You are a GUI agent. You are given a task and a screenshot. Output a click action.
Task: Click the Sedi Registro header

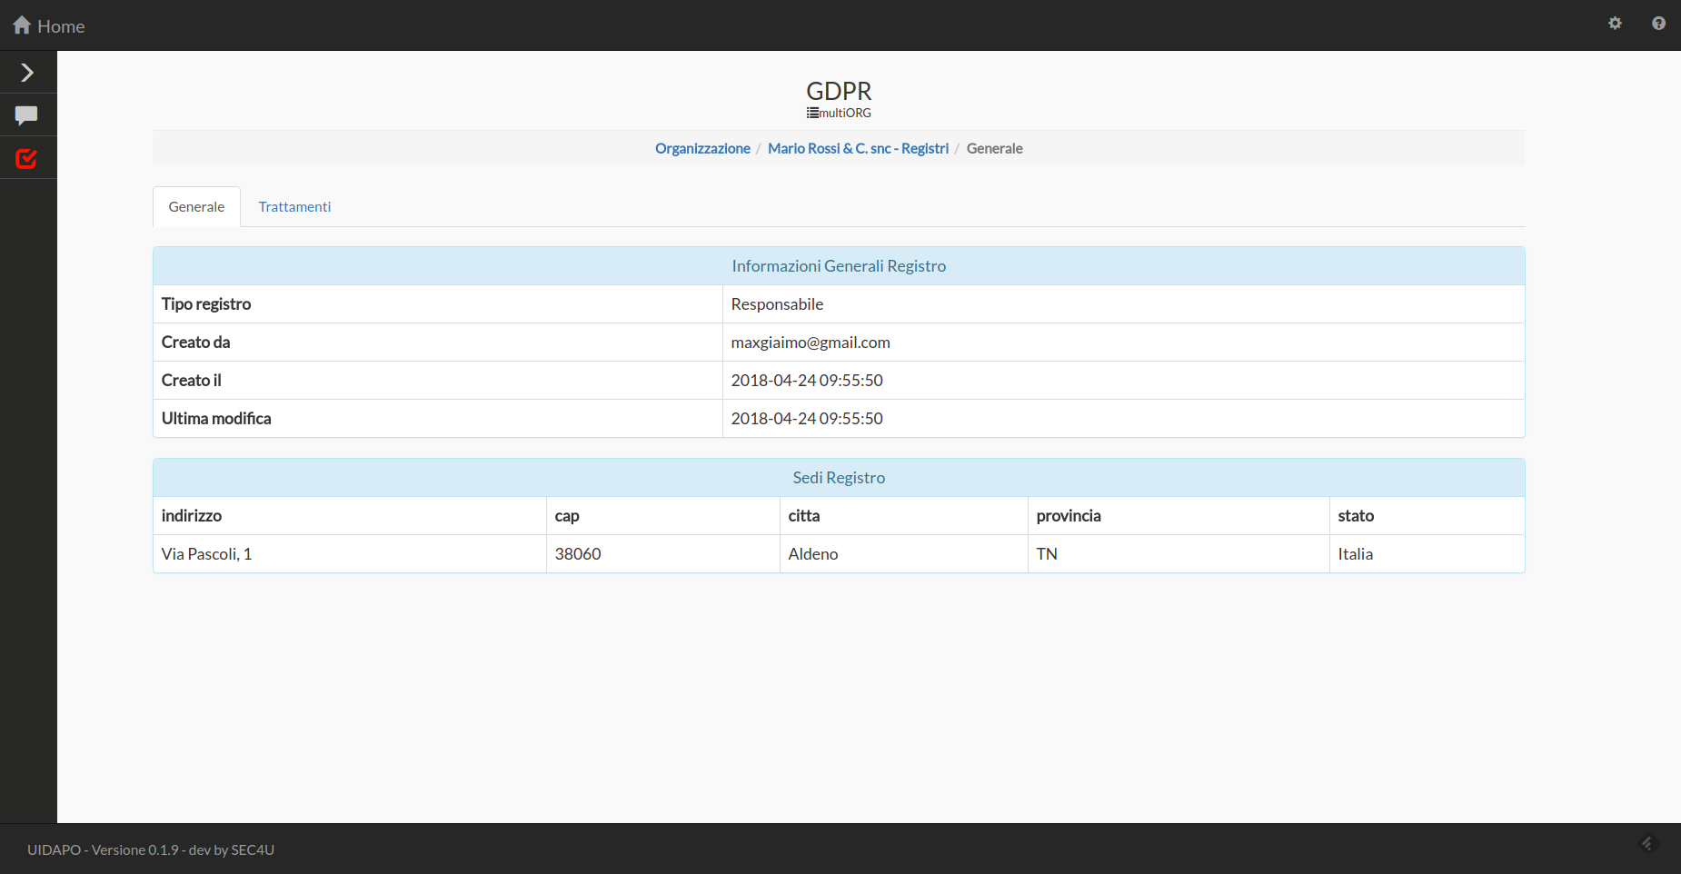[x=839, y=478]
